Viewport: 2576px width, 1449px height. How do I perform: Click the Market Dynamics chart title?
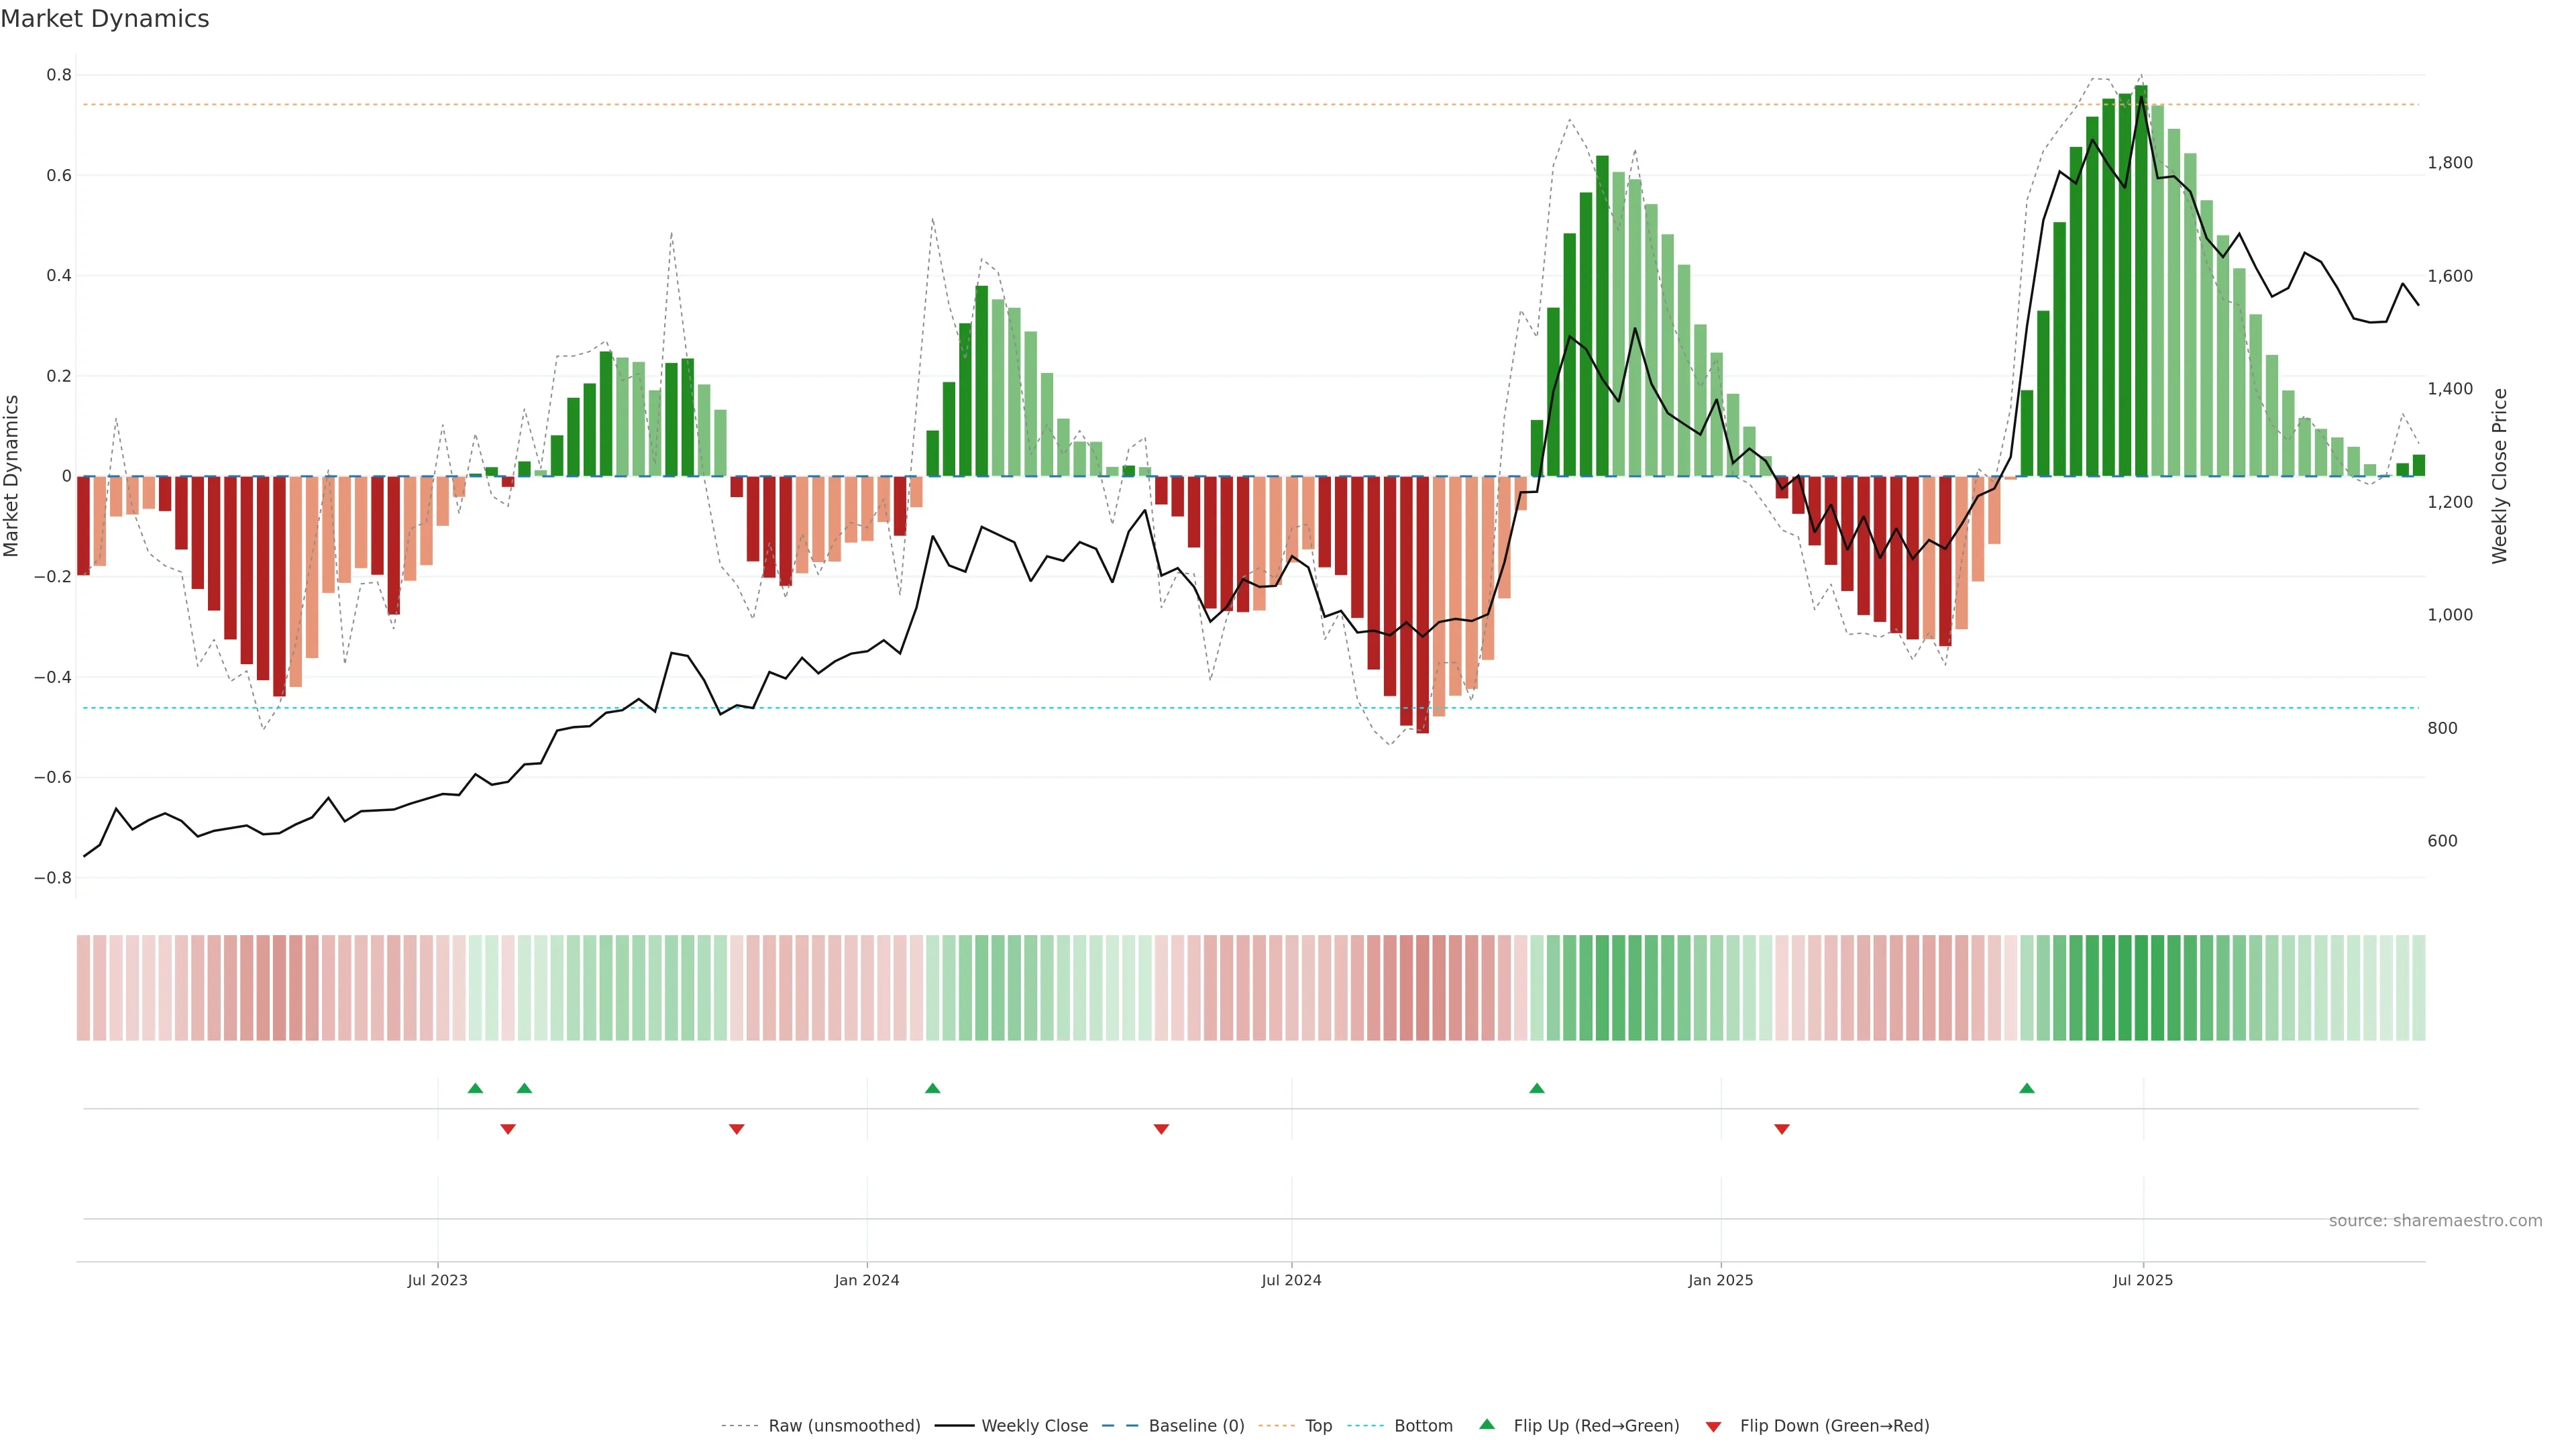coord(105,19)
